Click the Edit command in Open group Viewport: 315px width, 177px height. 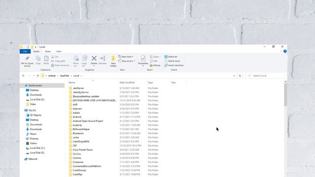point(154,61)
